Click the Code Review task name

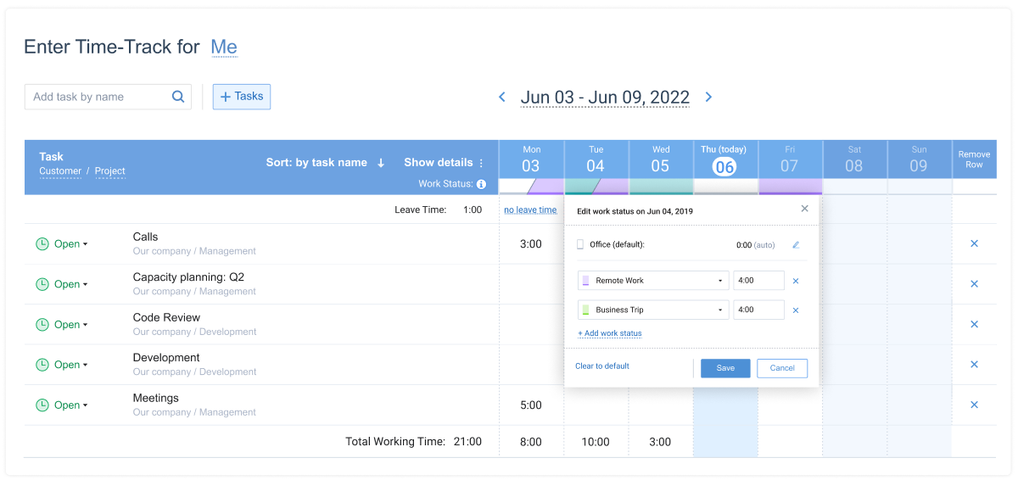pos(167,317)
